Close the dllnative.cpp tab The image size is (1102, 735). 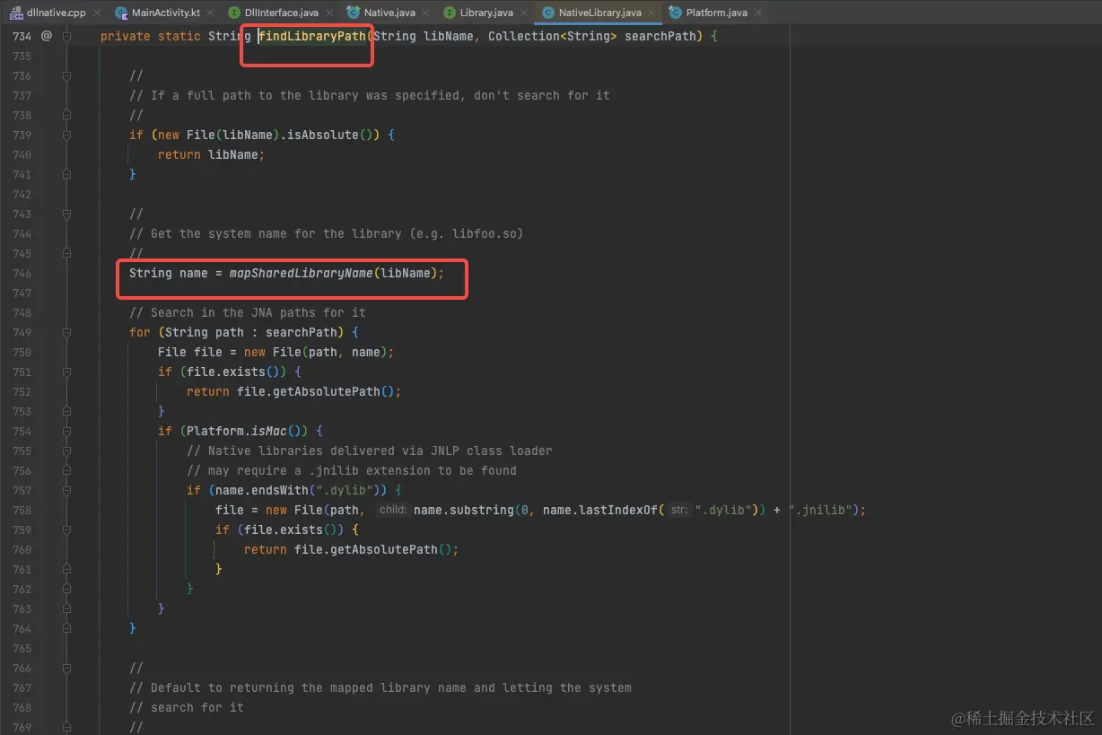pyautogui.click(x=98, y=13)
